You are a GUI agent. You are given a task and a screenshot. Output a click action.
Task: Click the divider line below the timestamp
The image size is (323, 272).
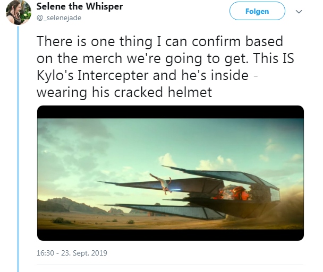coord(170,265)
